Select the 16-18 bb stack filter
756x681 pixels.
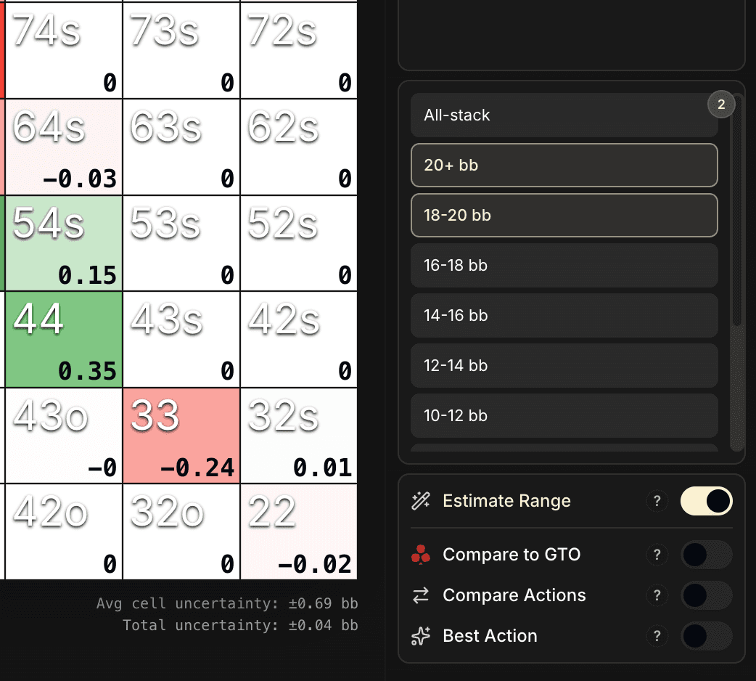(564, 265)
